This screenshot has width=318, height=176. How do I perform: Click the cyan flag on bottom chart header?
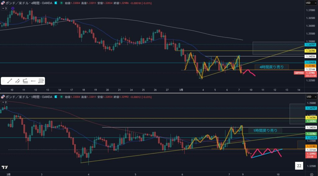coord(56,97)
